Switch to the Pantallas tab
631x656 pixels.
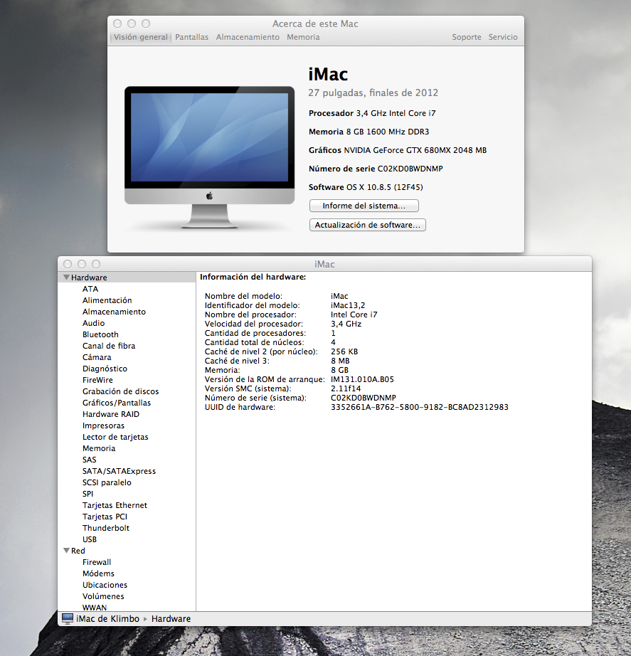point(191,37)
